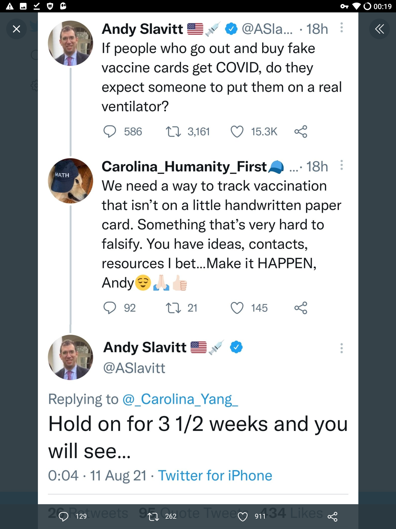The width and height of the screenshot is (396, 529).
Task: Open Carolina_Humanity_First's dog profile picture
Action: (x=70, y=181)
